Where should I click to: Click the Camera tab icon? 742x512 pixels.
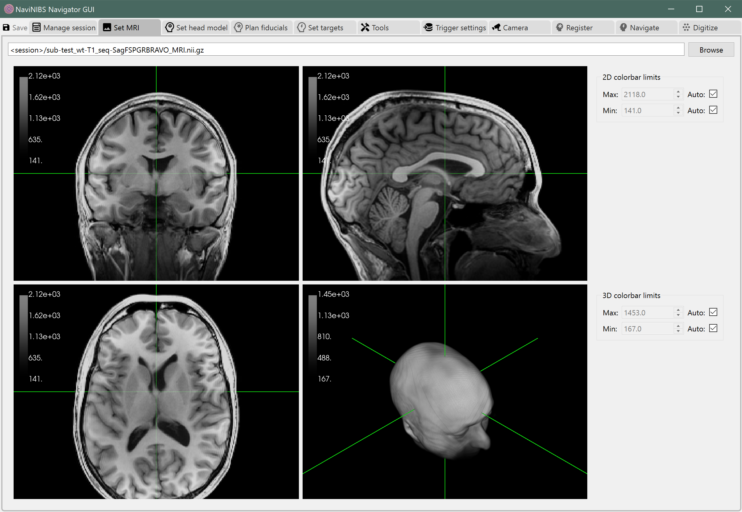pyautogui.click(x=496, y=28)
